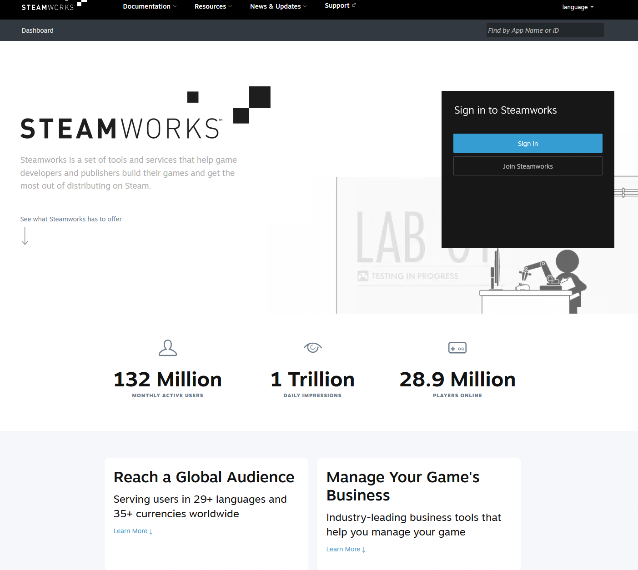
Task: Click the monthly active users person icon
Action: pos(168,348)
